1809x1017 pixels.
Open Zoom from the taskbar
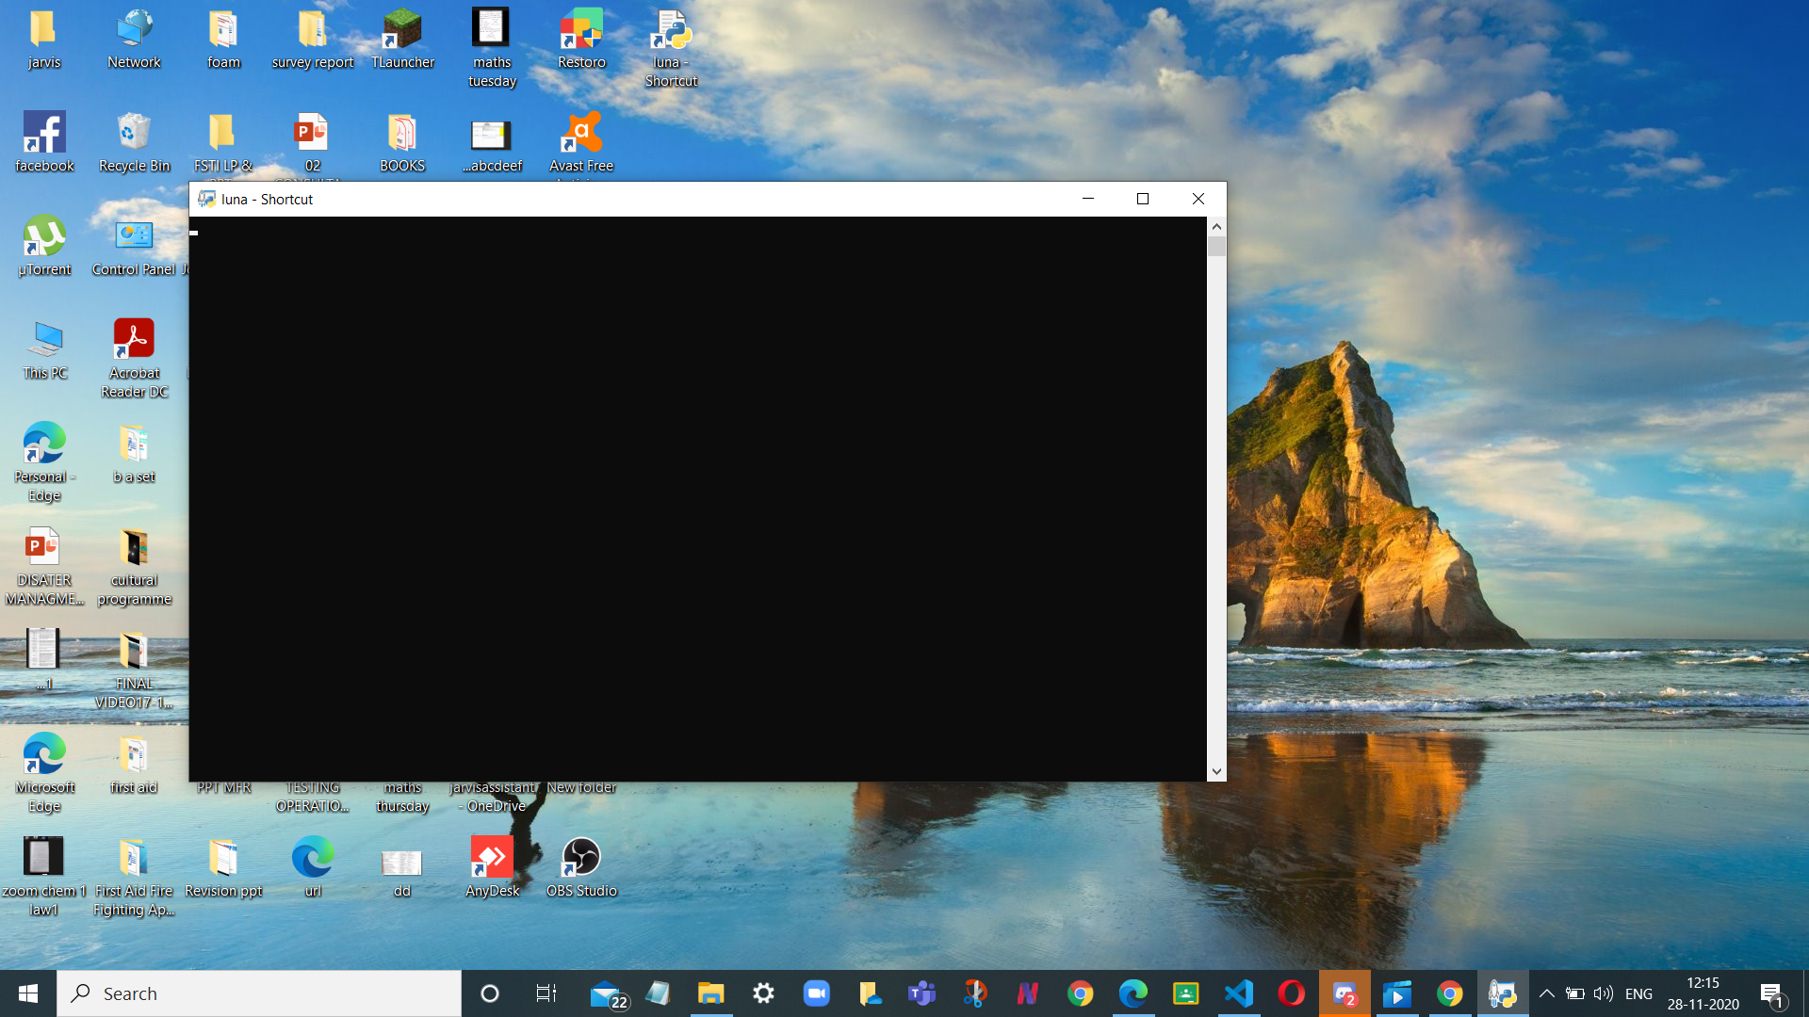pyautogui.click(x=816, y=993)
